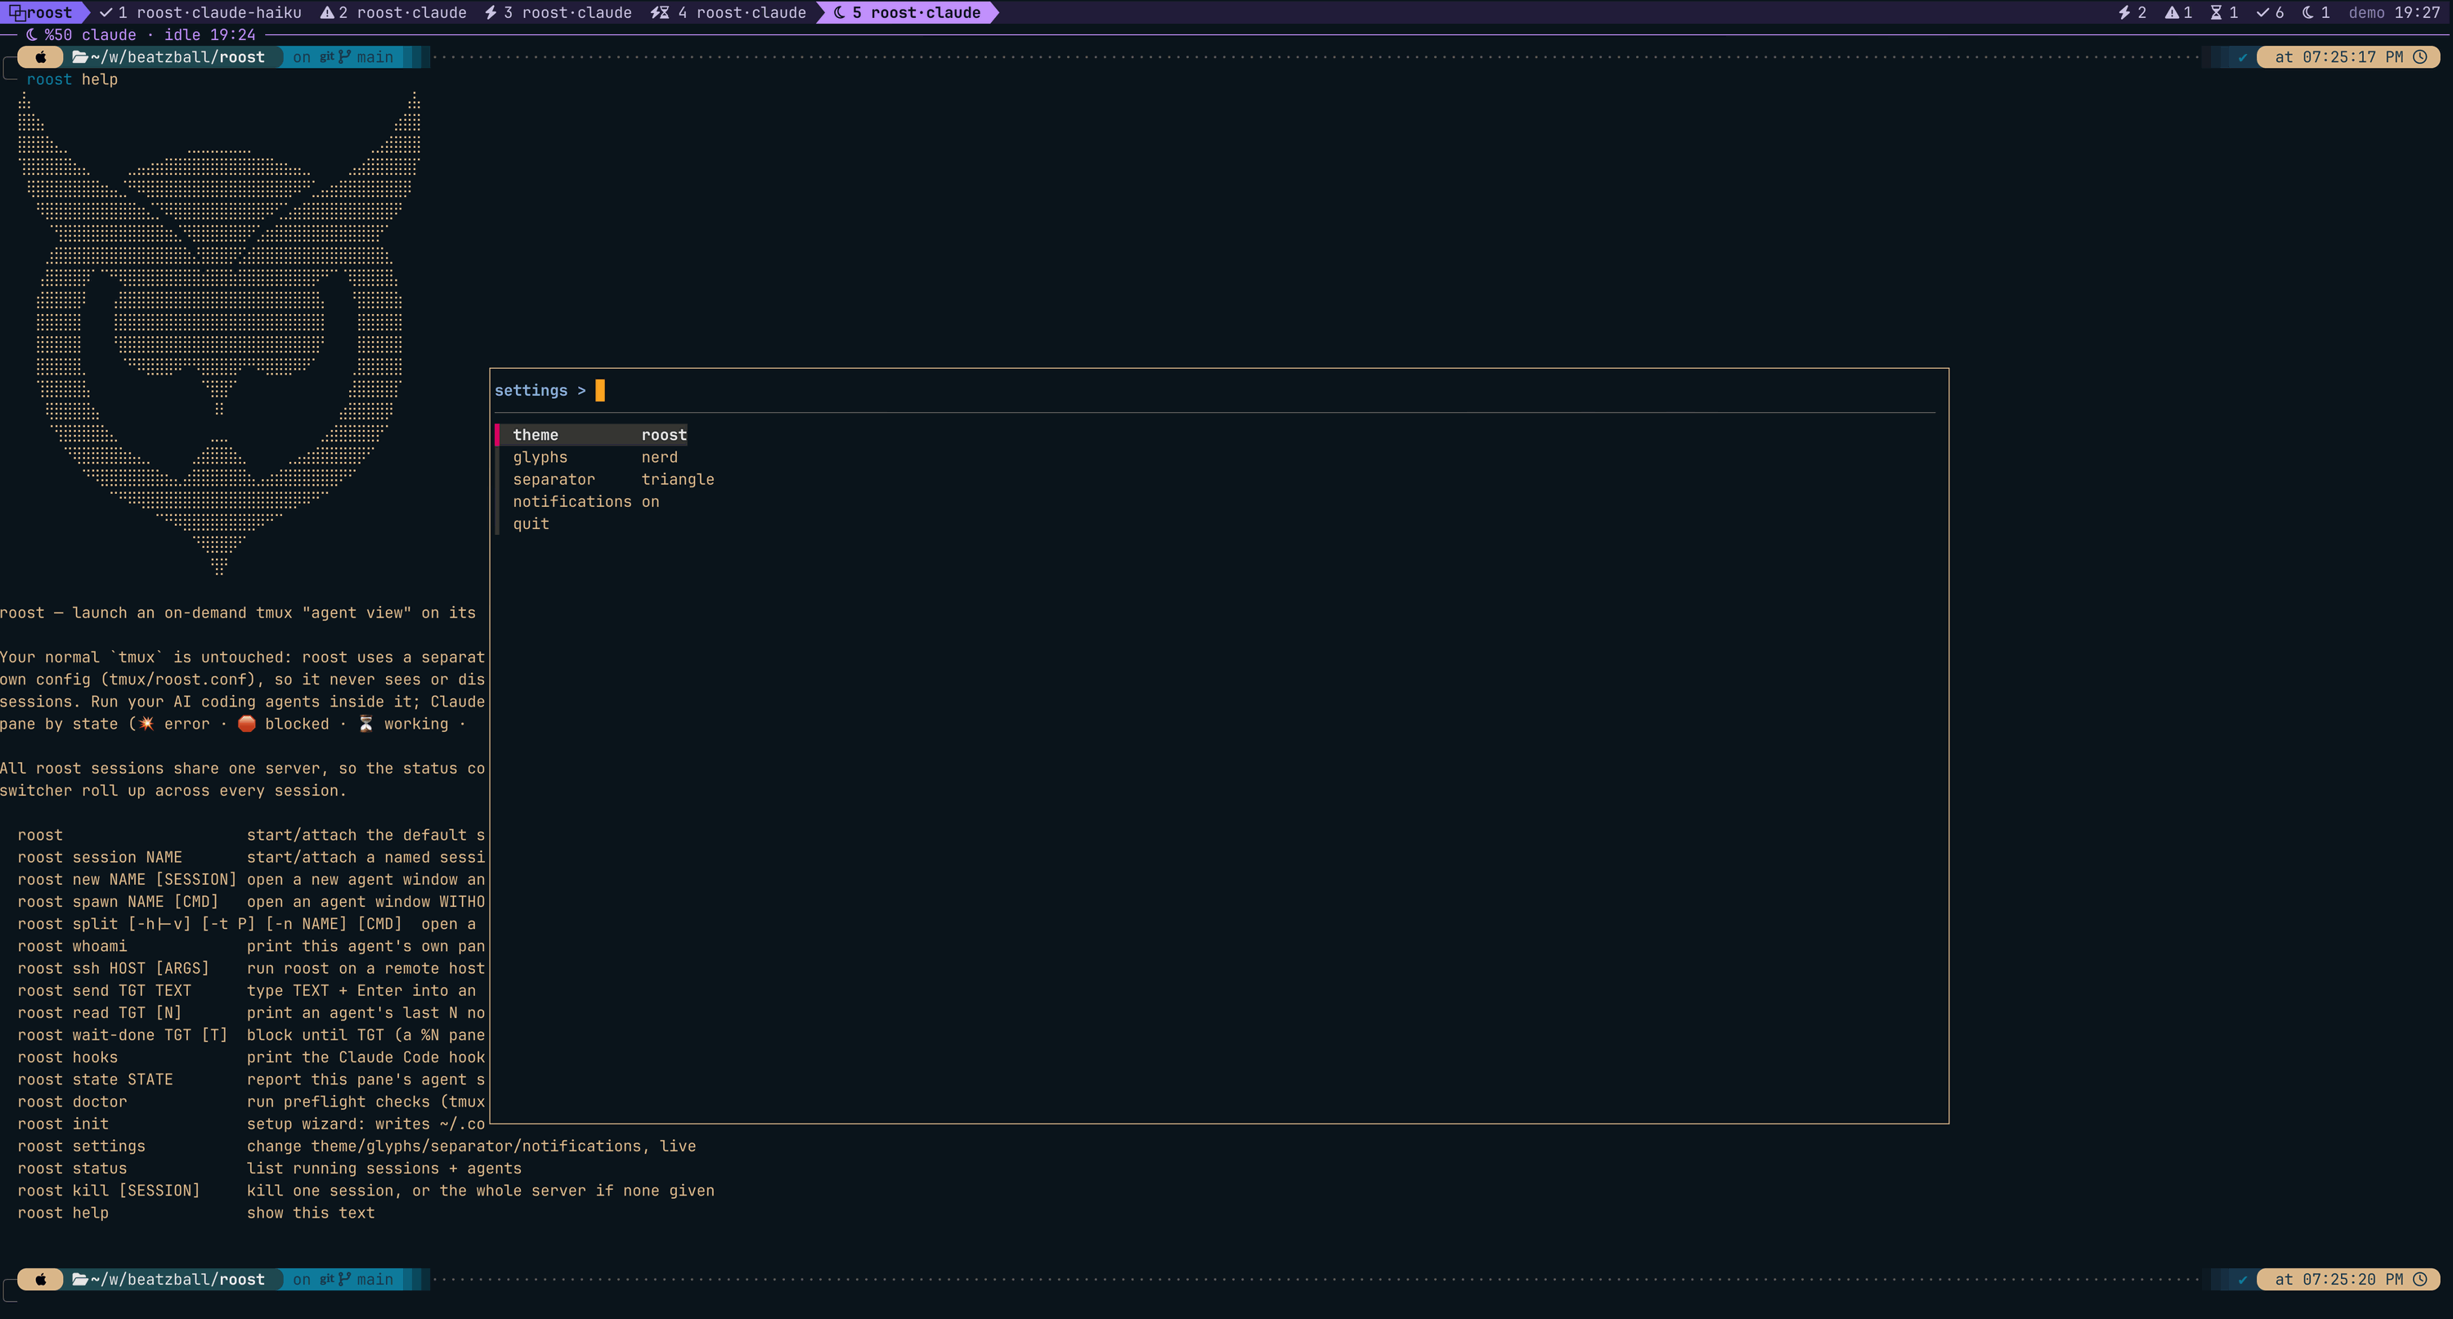Image resolution: width=2453 pixels, height=1319 pixels.
Task: Click the "roost doctor" help line
Action: pos(251,1101)
